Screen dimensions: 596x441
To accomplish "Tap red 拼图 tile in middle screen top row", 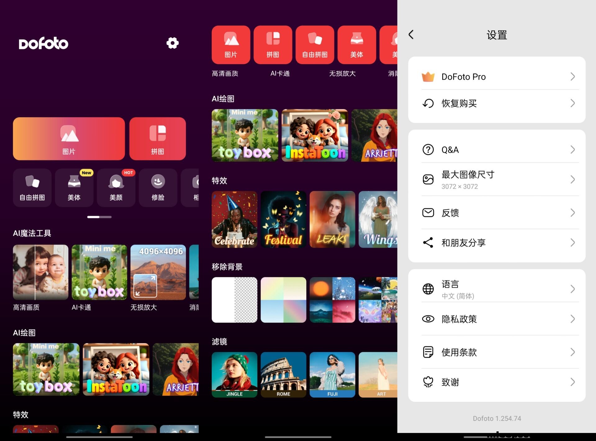I will [273, 45].
